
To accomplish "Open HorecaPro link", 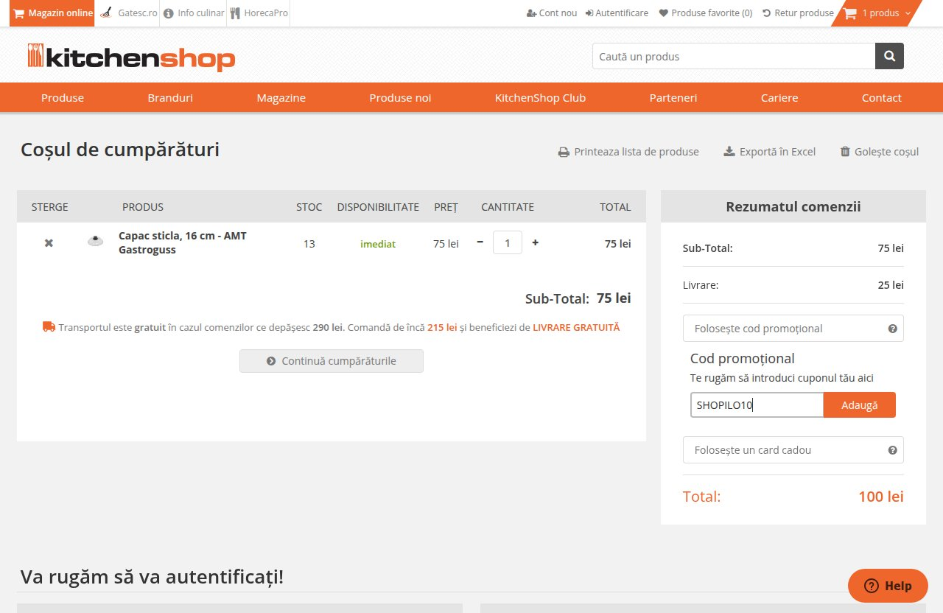I will [x=259, y=13].
